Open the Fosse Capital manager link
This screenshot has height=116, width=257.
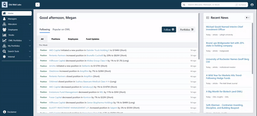pos(55,97)
